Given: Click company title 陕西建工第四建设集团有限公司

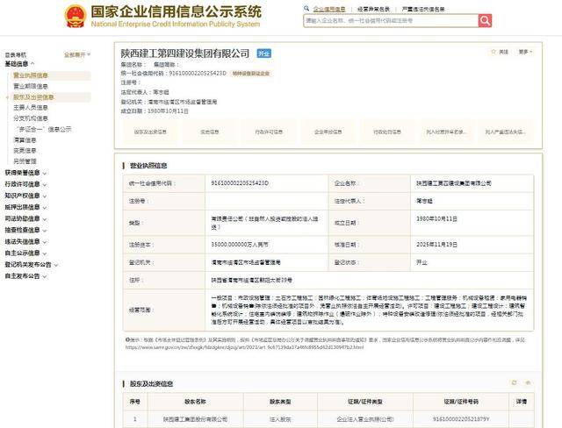Looking at the screenshot, I should pyautogui.click(x=185, y=53).
